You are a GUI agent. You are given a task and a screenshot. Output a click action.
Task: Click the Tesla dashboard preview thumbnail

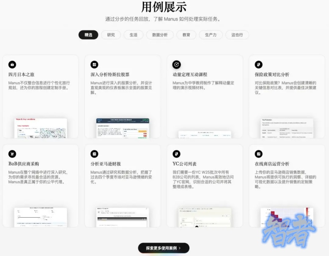click(122, 128)
